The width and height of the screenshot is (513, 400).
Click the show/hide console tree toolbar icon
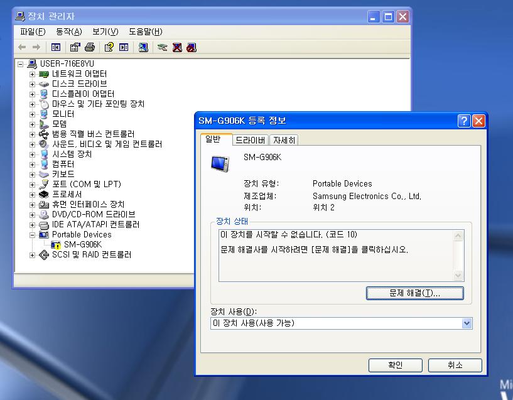(x=56, y=48)
